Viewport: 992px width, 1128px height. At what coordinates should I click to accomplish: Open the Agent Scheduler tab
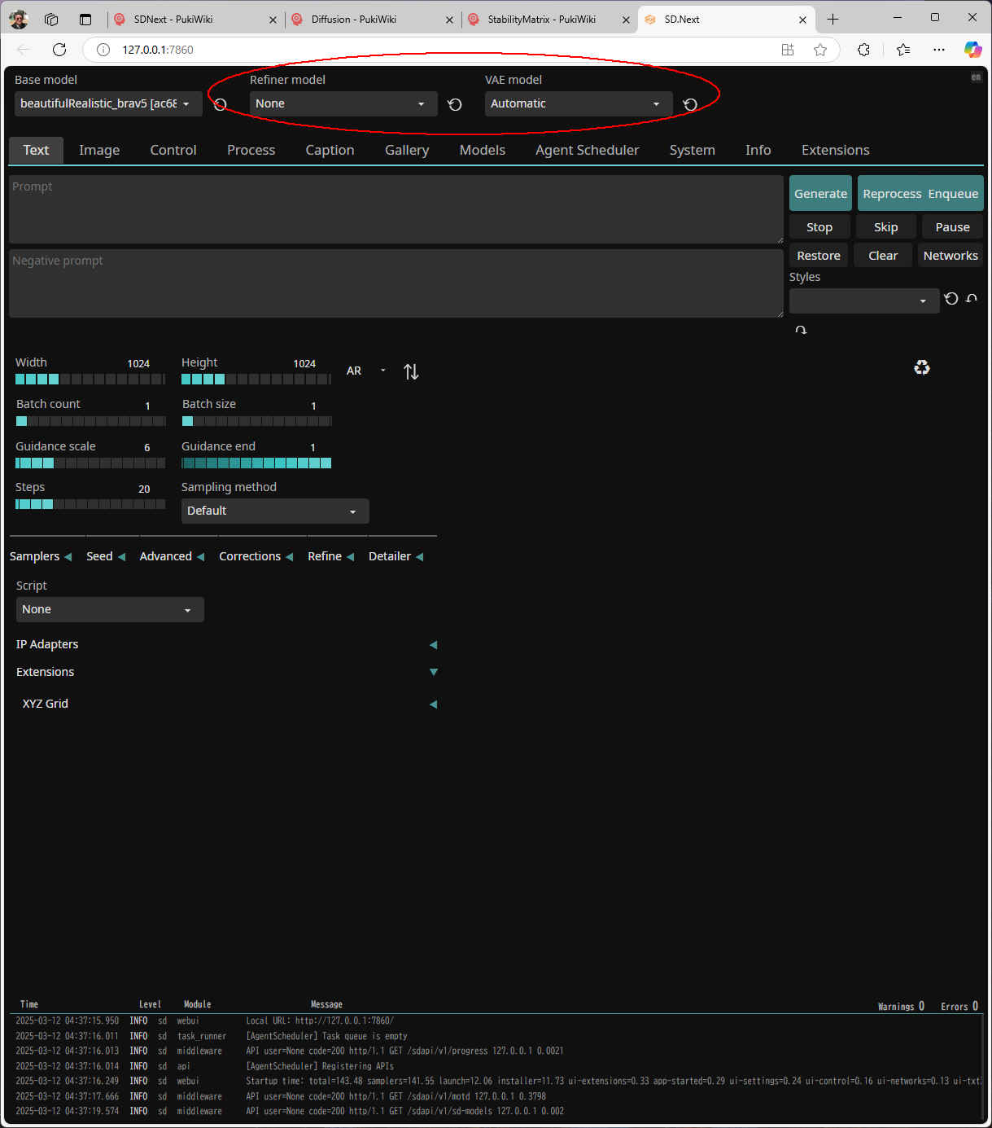[587, 150]
